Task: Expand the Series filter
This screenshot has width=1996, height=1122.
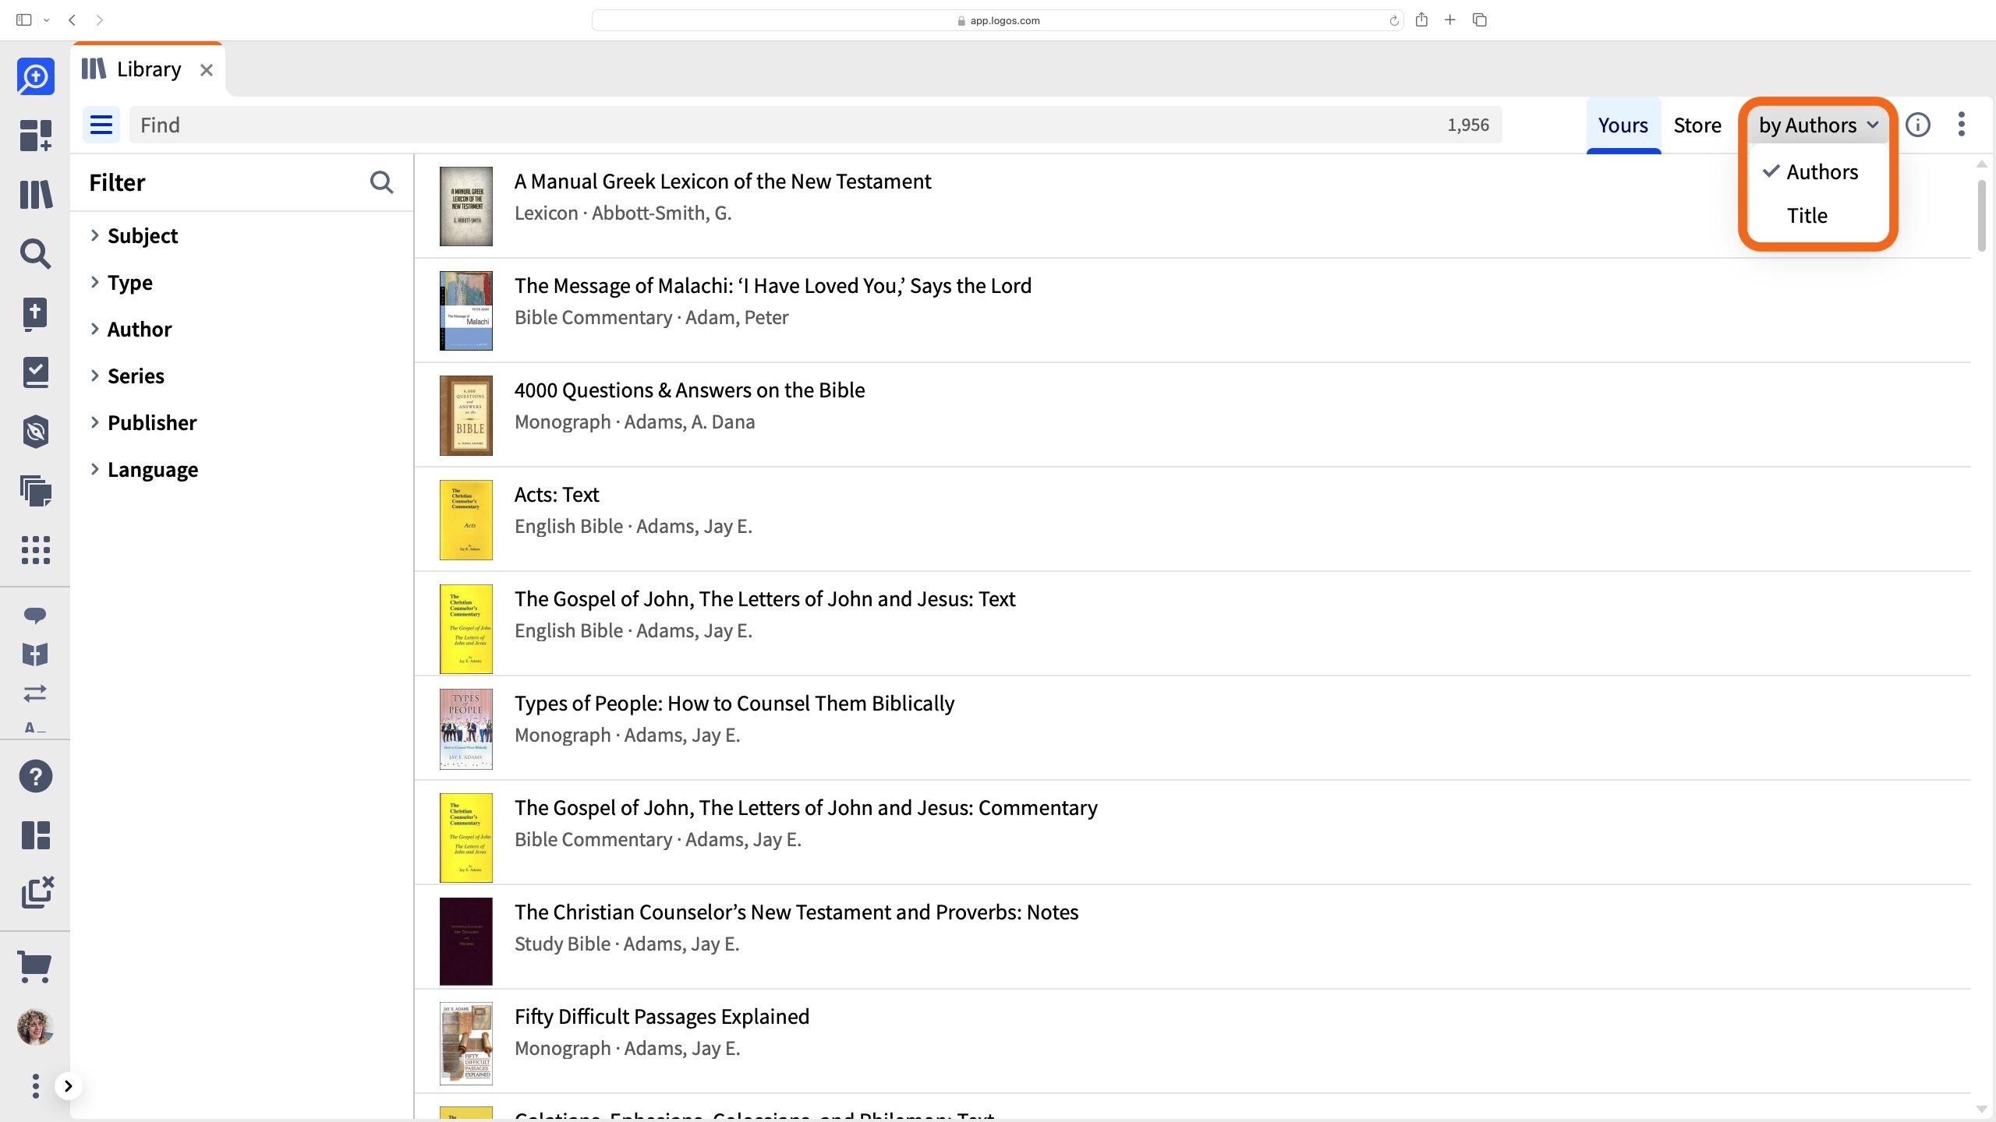Action: pyautogui.click(x=127, y=376)
